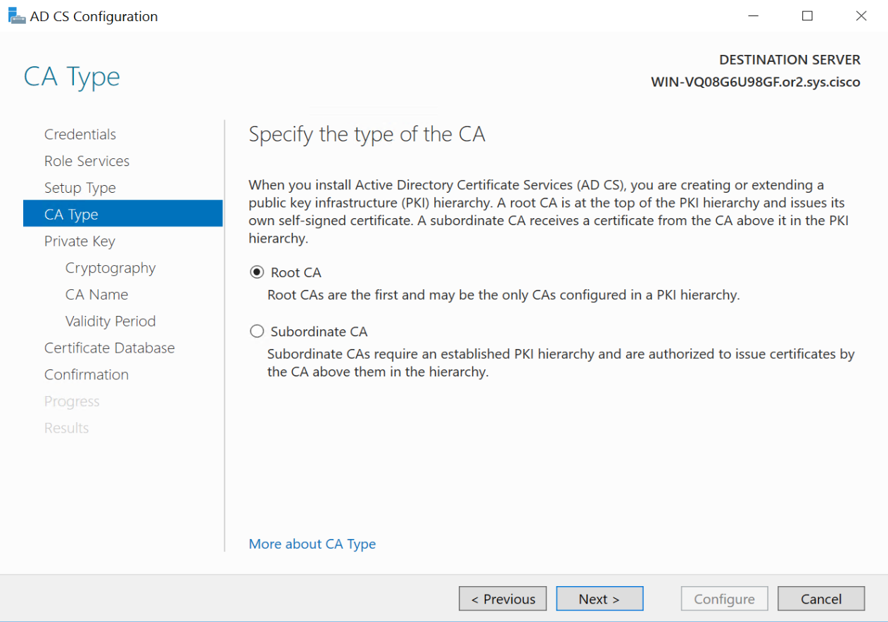Navigate to the Confirmation step
Viewport: 888px width, 622px height.
pyautogui.click(x=87, y=375)
